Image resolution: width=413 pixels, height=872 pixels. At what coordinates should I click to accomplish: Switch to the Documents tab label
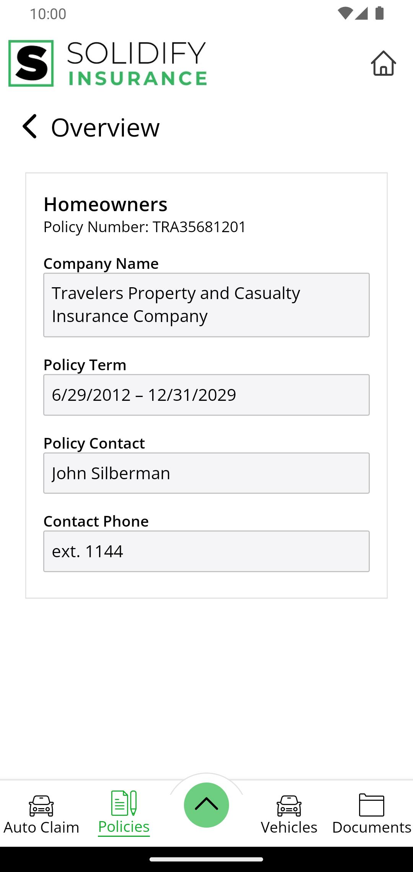[x=372, y=827]
